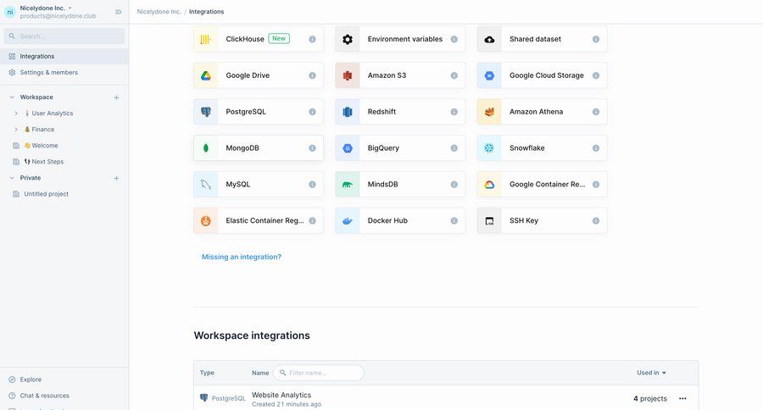The height and width of the screenshot is (410, 763).
Task: Open options menu for Website Analytics
Action: 682,398
